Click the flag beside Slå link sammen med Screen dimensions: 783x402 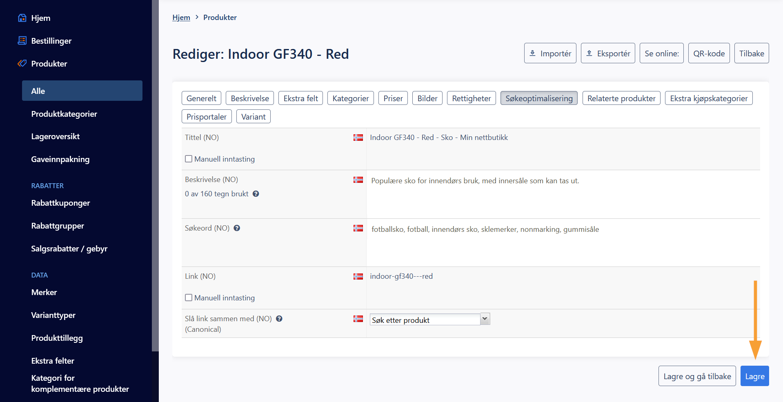[358, 319]
